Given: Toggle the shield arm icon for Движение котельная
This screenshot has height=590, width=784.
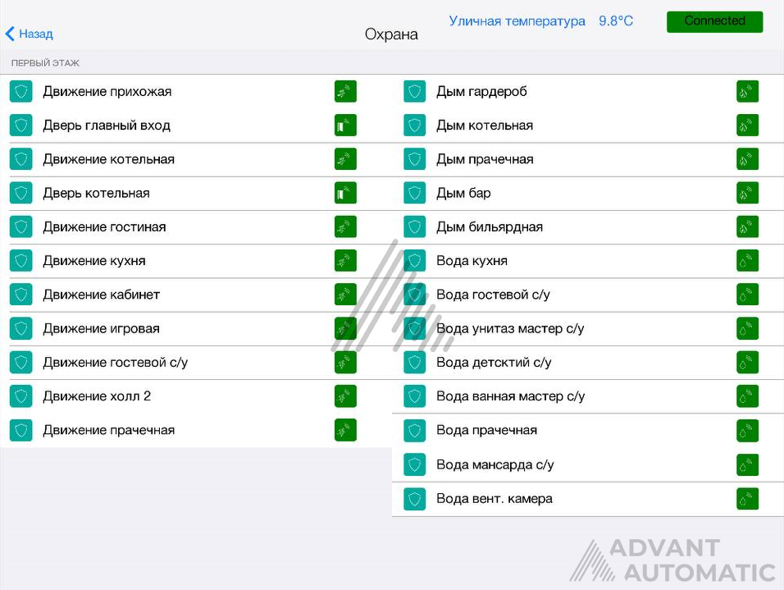Looking at the screenshot, I should tap(21, 159).
